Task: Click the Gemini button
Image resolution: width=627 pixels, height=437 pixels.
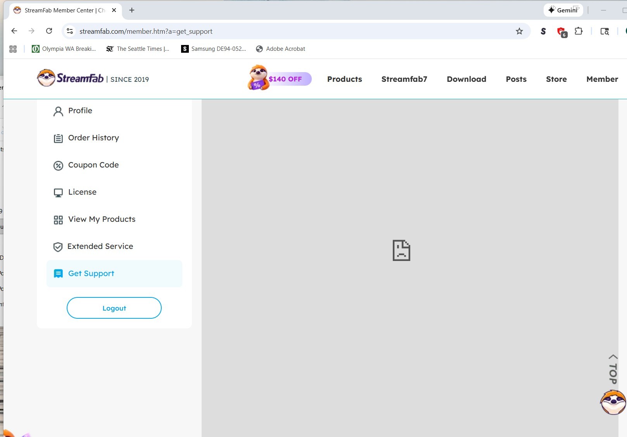Action: click(x=563, y=10)
